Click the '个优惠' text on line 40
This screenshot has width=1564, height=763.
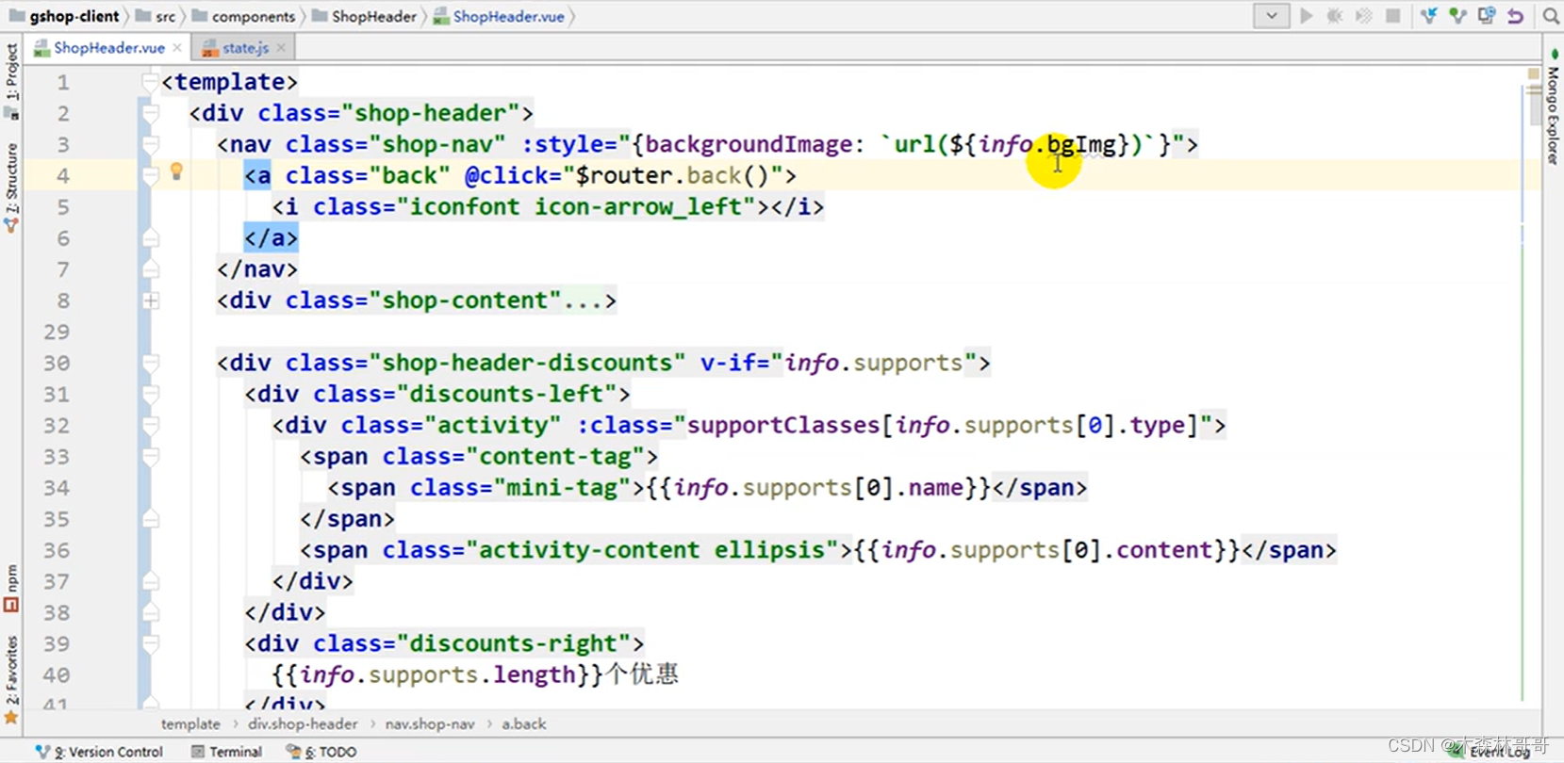[641, 674]
